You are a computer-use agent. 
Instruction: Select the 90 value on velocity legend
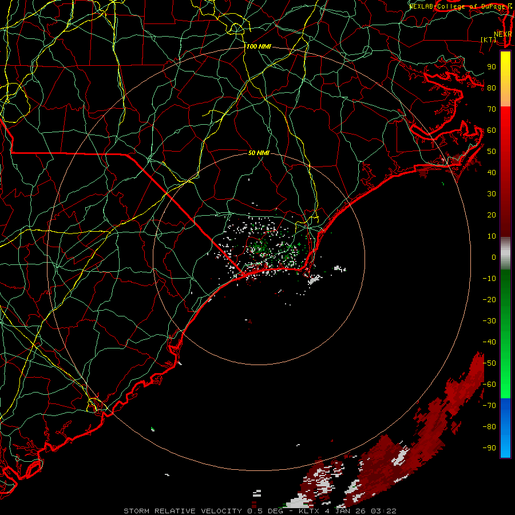click(492, 67)
